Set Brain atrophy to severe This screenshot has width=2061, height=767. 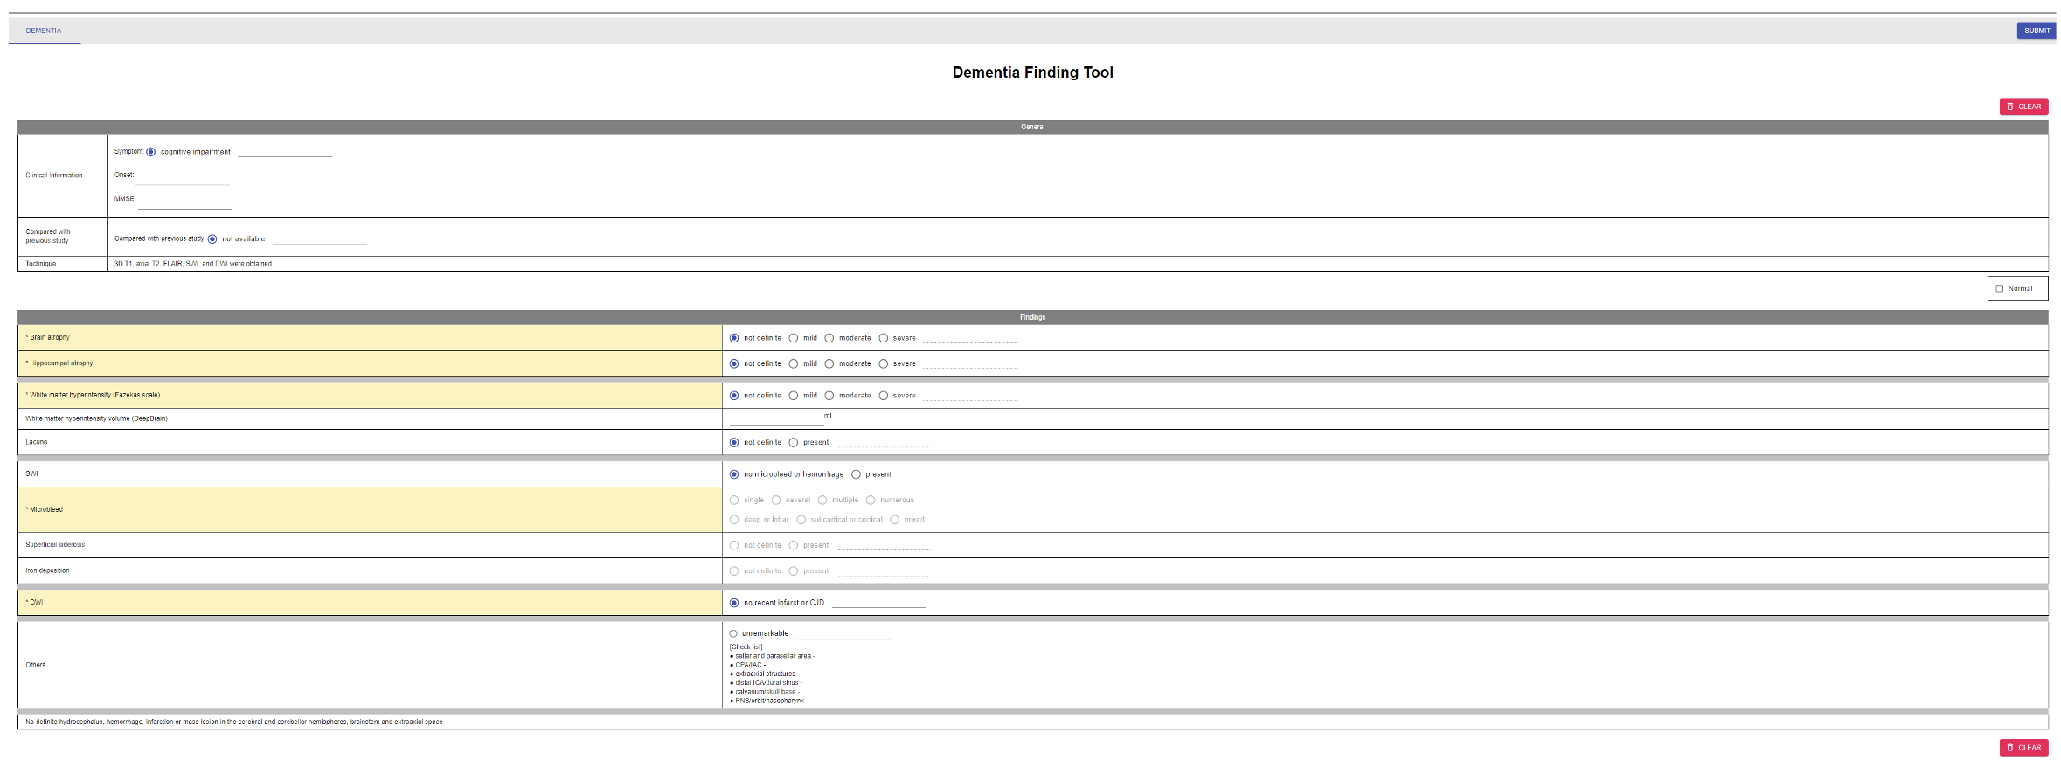(884, 338)
